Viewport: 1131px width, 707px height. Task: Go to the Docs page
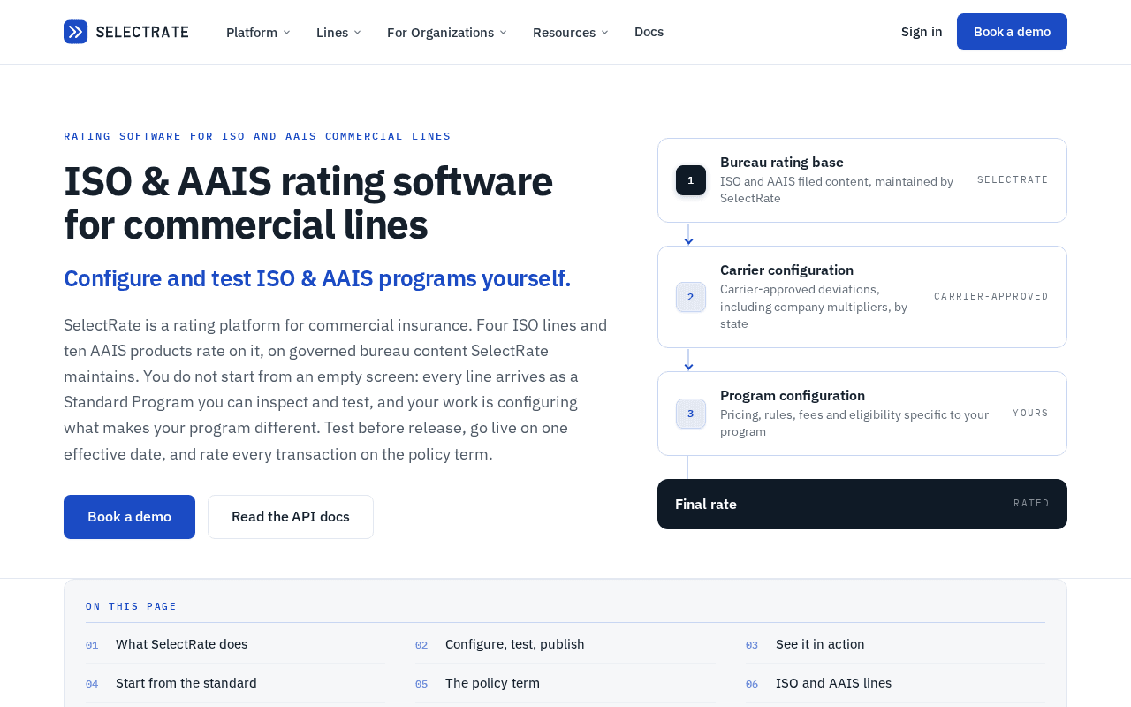649,32
